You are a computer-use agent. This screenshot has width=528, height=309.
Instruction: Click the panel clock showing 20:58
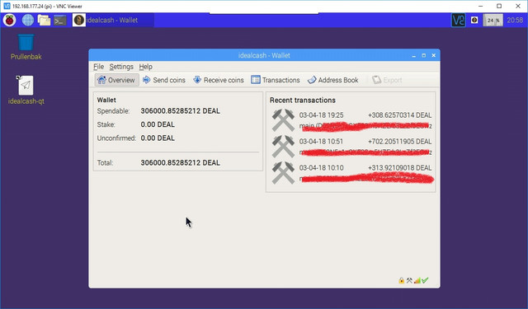coord(515,20)
